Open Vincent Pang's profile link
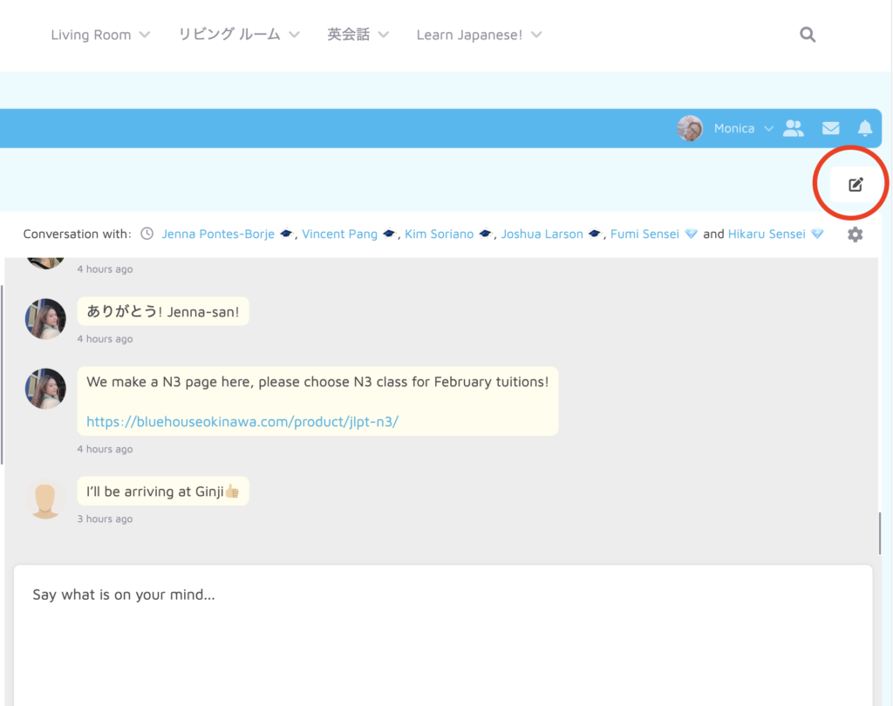The height and width of the screenshot is (706, 893). pos(339,234)
